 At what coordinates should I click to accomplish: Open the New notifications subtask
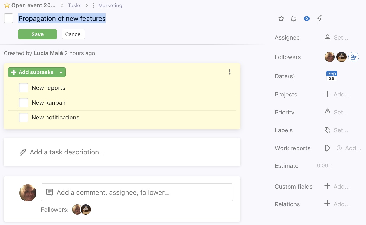55,117
